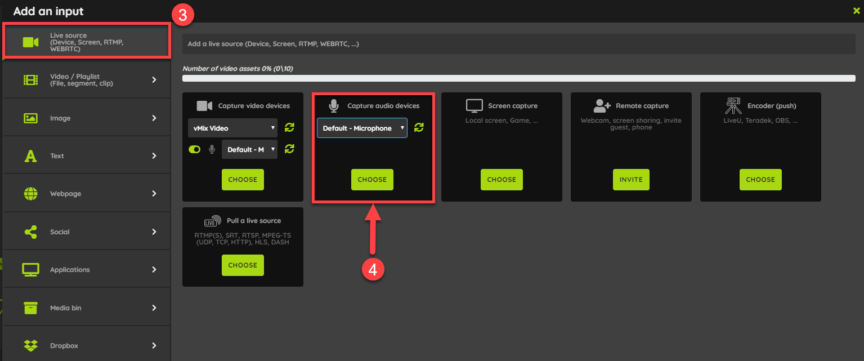Click the monitor icon beside Screen capture
864x361 pixels.
(x=474, y=106)
